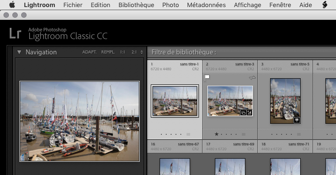Click the dimensions 6720 x 4480 of photo 1

[x=161, y=69]
